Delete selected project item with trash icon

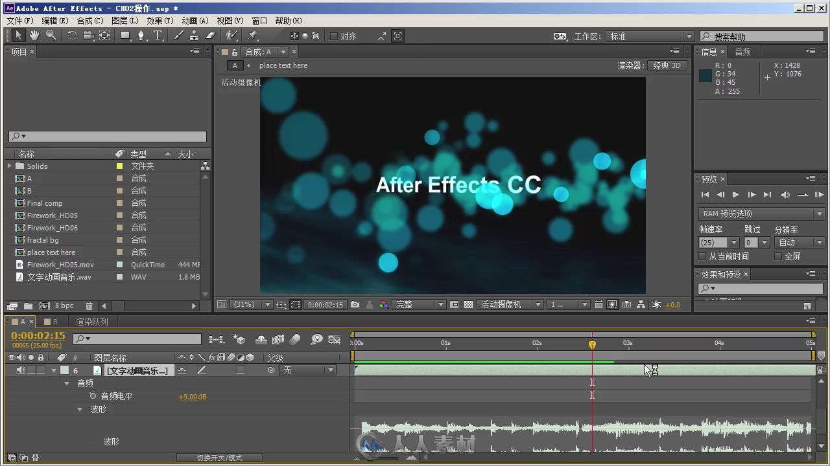click(x=89, y=305)
